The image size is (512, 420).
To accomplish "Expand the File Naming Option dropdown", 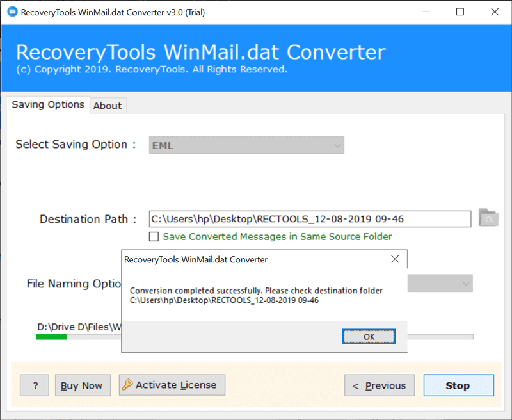I will tap(440, 284).
